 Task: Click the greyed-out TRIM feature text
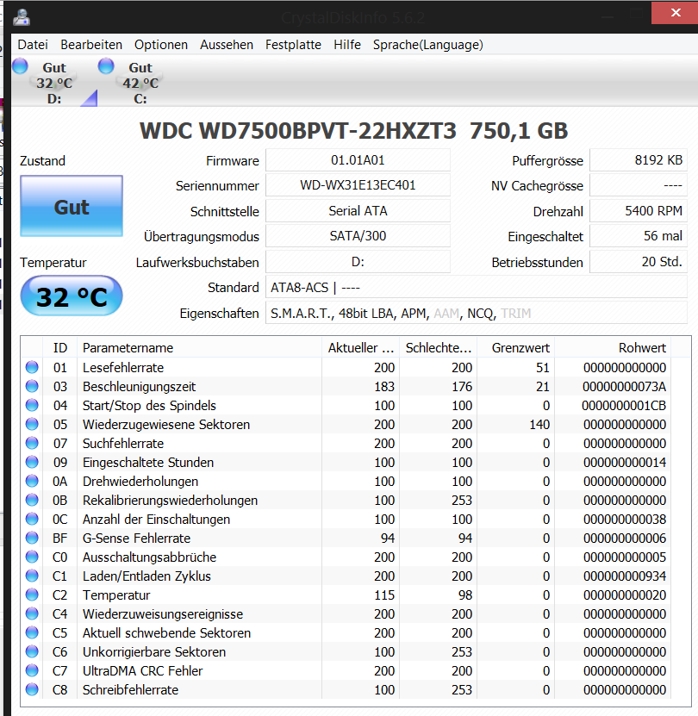tap(515, 314)
